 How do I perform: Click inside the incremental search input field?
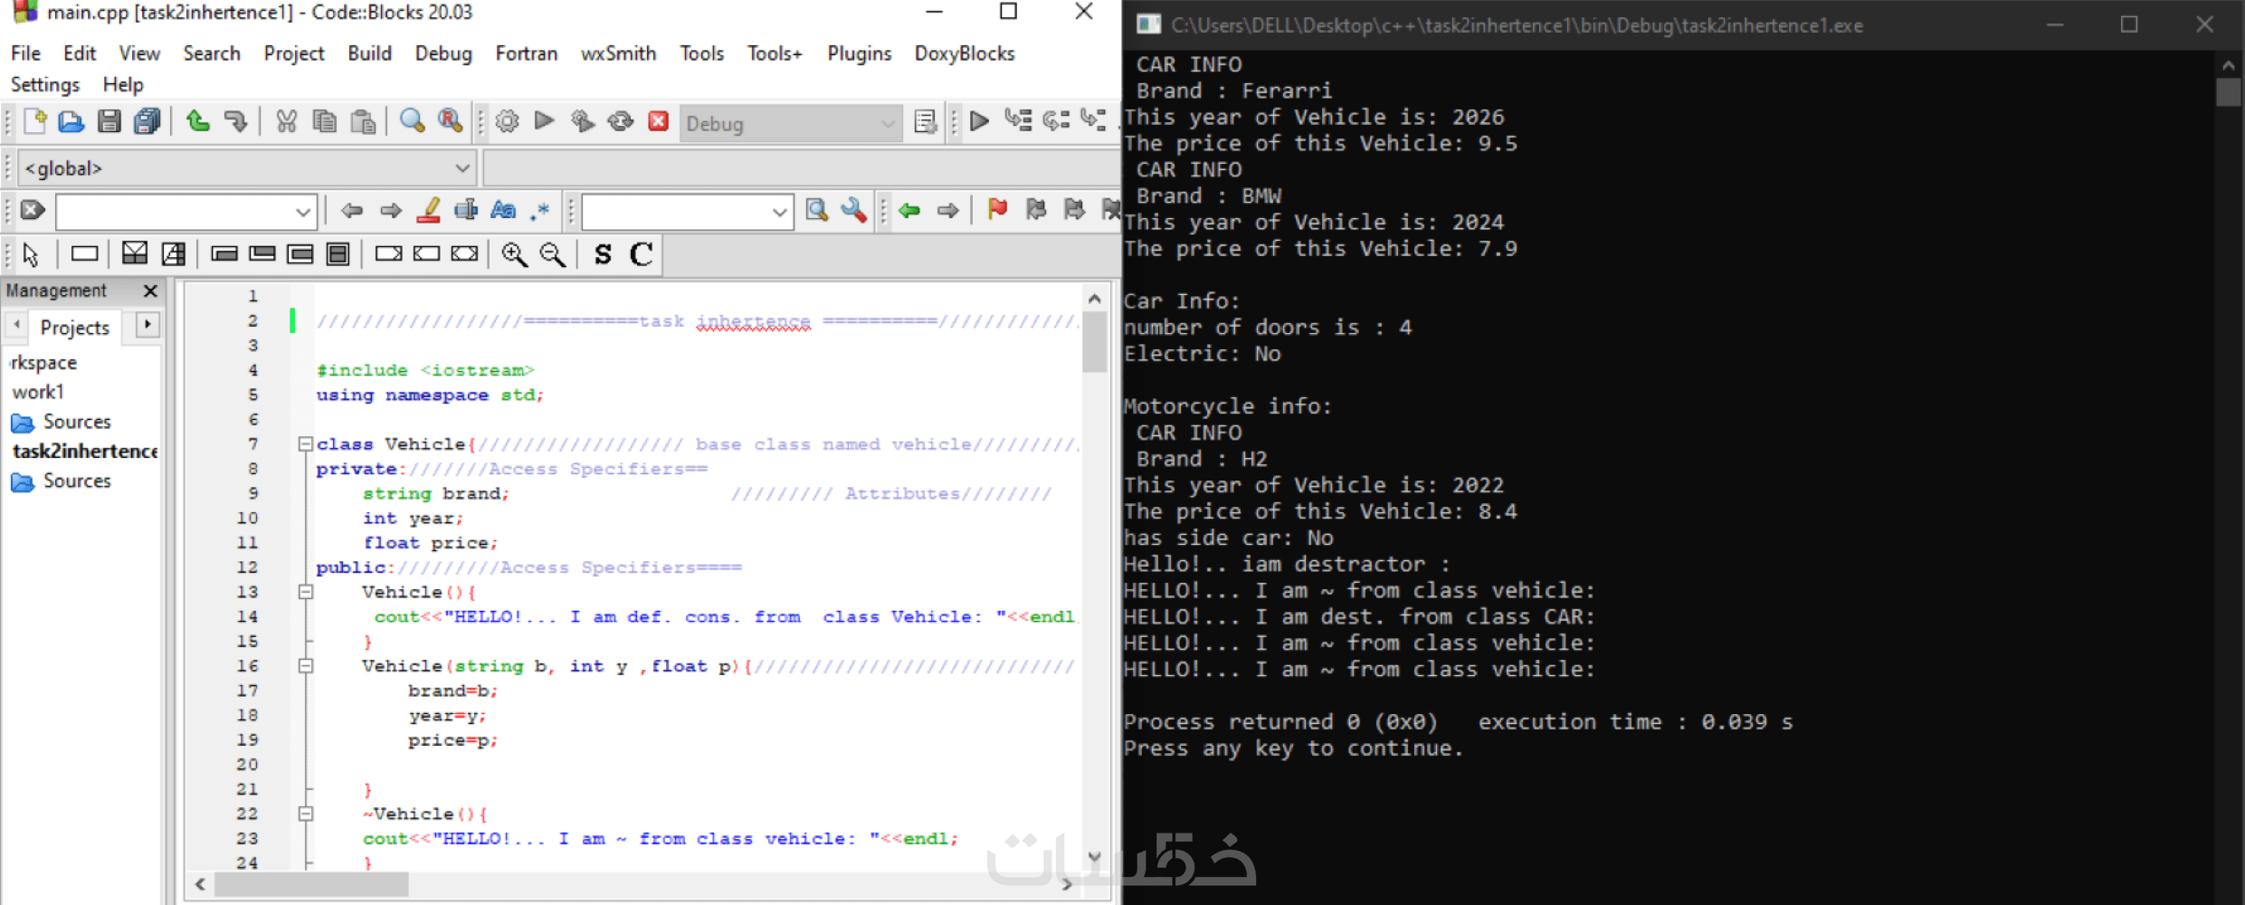point(175,213)
